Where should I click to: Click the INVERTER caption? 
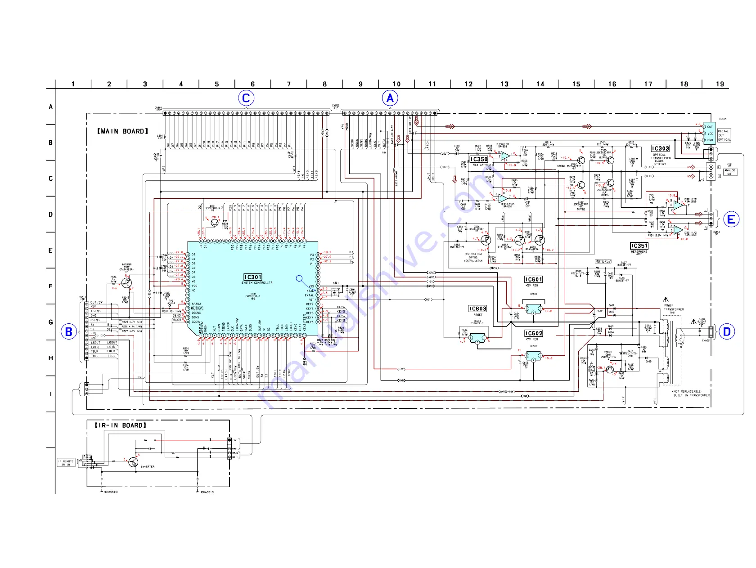click(x=148, y=467)
